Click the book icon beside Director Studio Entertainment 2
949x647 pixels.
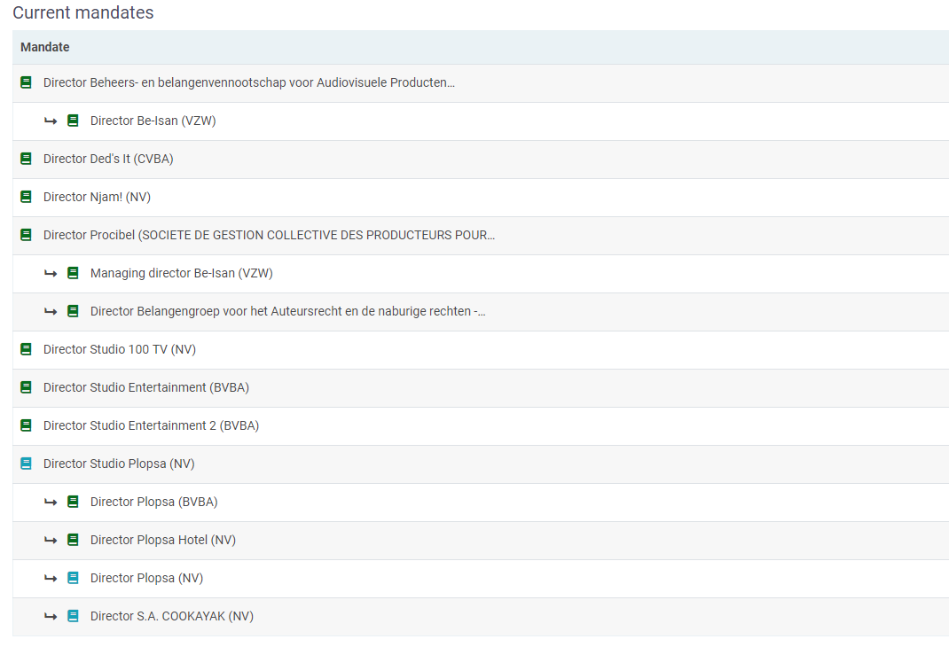[x=26, y=425]
